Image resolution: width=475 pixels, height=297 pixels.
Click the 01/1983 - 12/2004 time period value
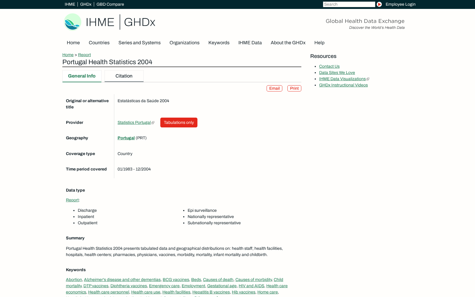pos(134,169)
